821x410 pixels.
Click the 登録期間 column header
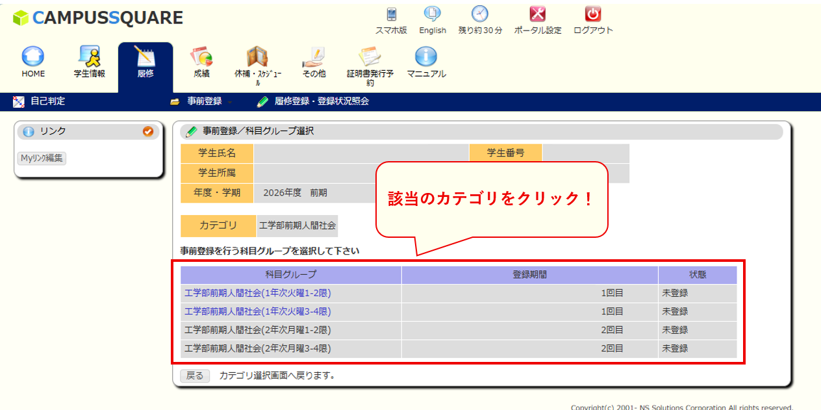[x=530, y=275]
